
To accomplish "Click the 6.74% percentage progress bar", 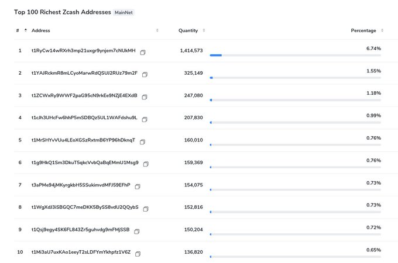I will point(296,55).
